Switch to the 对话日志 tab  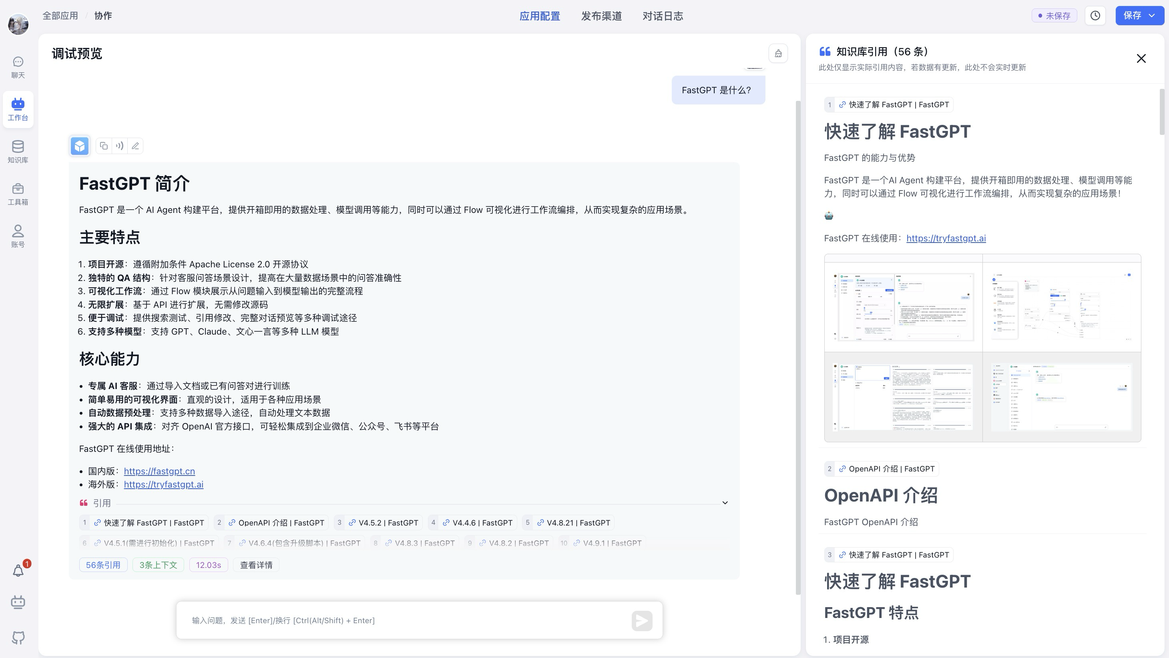[x=663, y=16]
